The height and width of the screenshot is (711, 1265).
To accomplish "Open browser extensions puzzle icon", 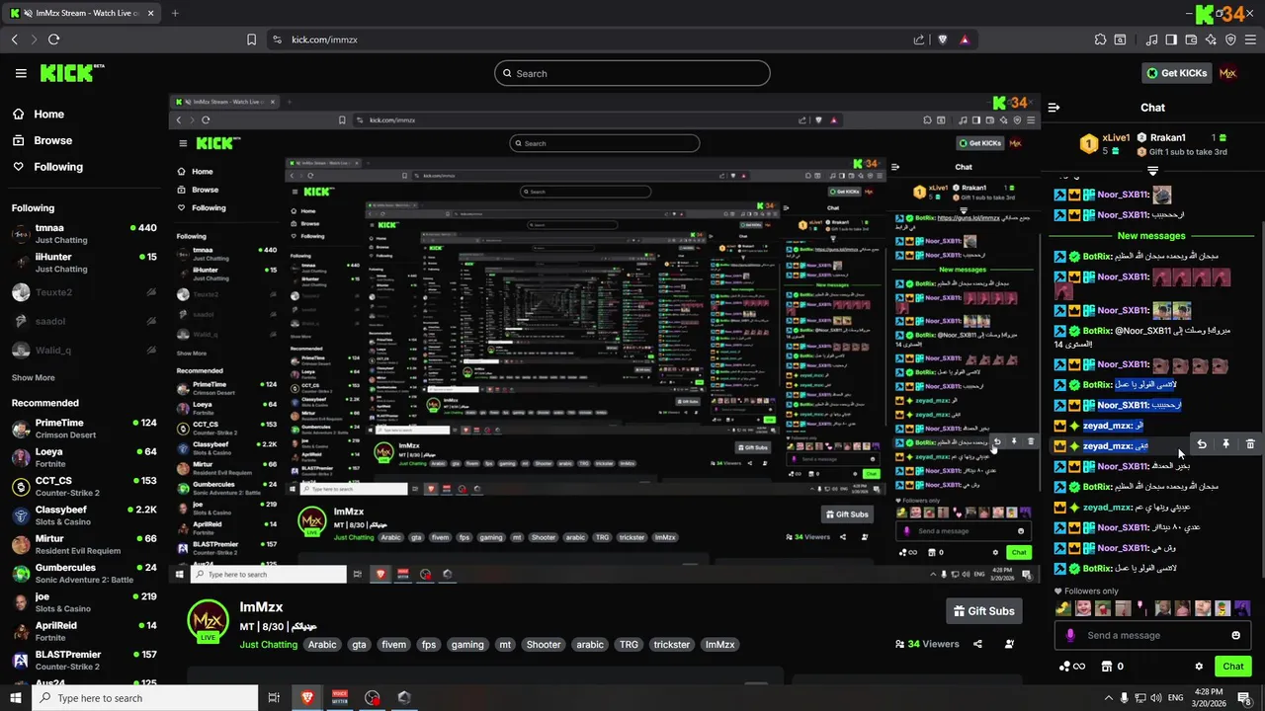I will tap(1100, 39).
